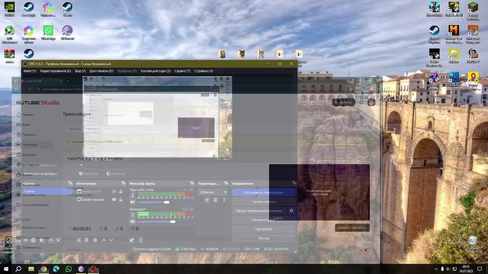This screenshot has width=488, height=274.
Task: Open Desktop audio channel options dots
Action: click(133, 196)
